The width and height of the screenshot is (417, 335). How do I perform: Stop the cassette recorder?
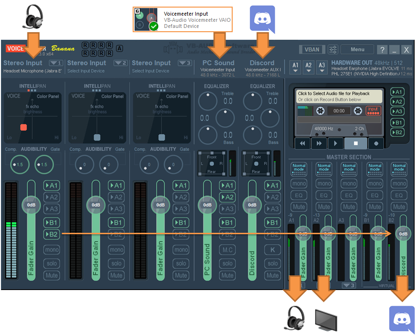tap(355, 143)
